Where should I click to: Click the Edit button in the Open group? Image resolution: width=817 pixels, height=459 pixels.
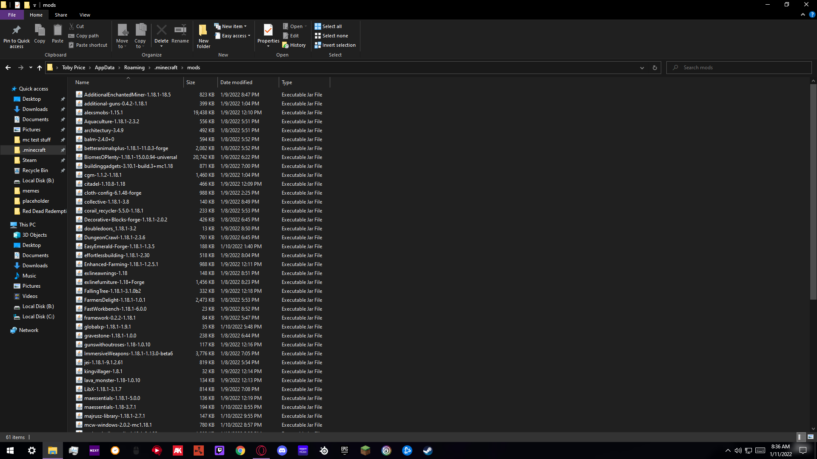pyautogui.click(x=291, y=36)
